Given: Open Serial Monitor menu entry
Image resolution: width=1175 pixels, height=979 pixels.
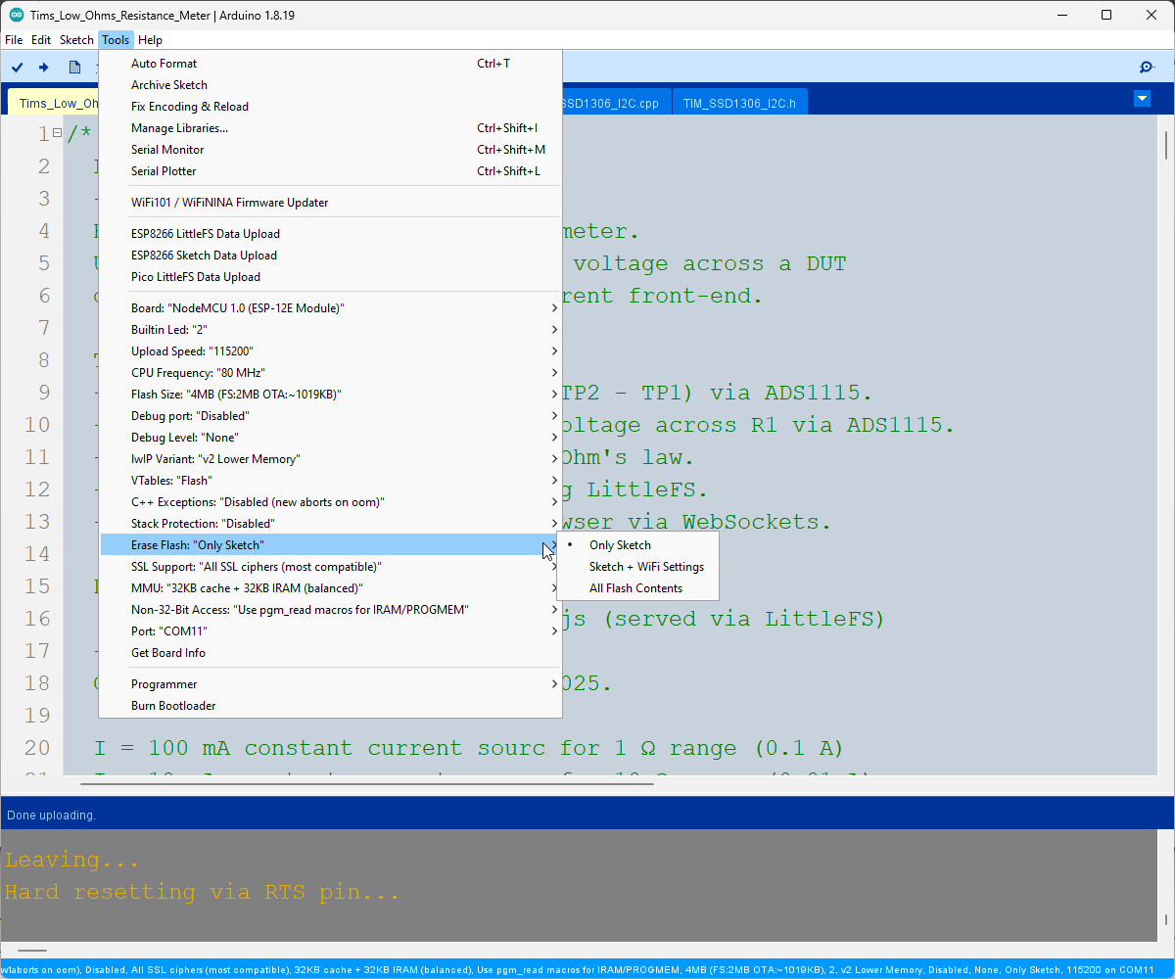Looking at the screenshot, I should (x=331, y=150).
